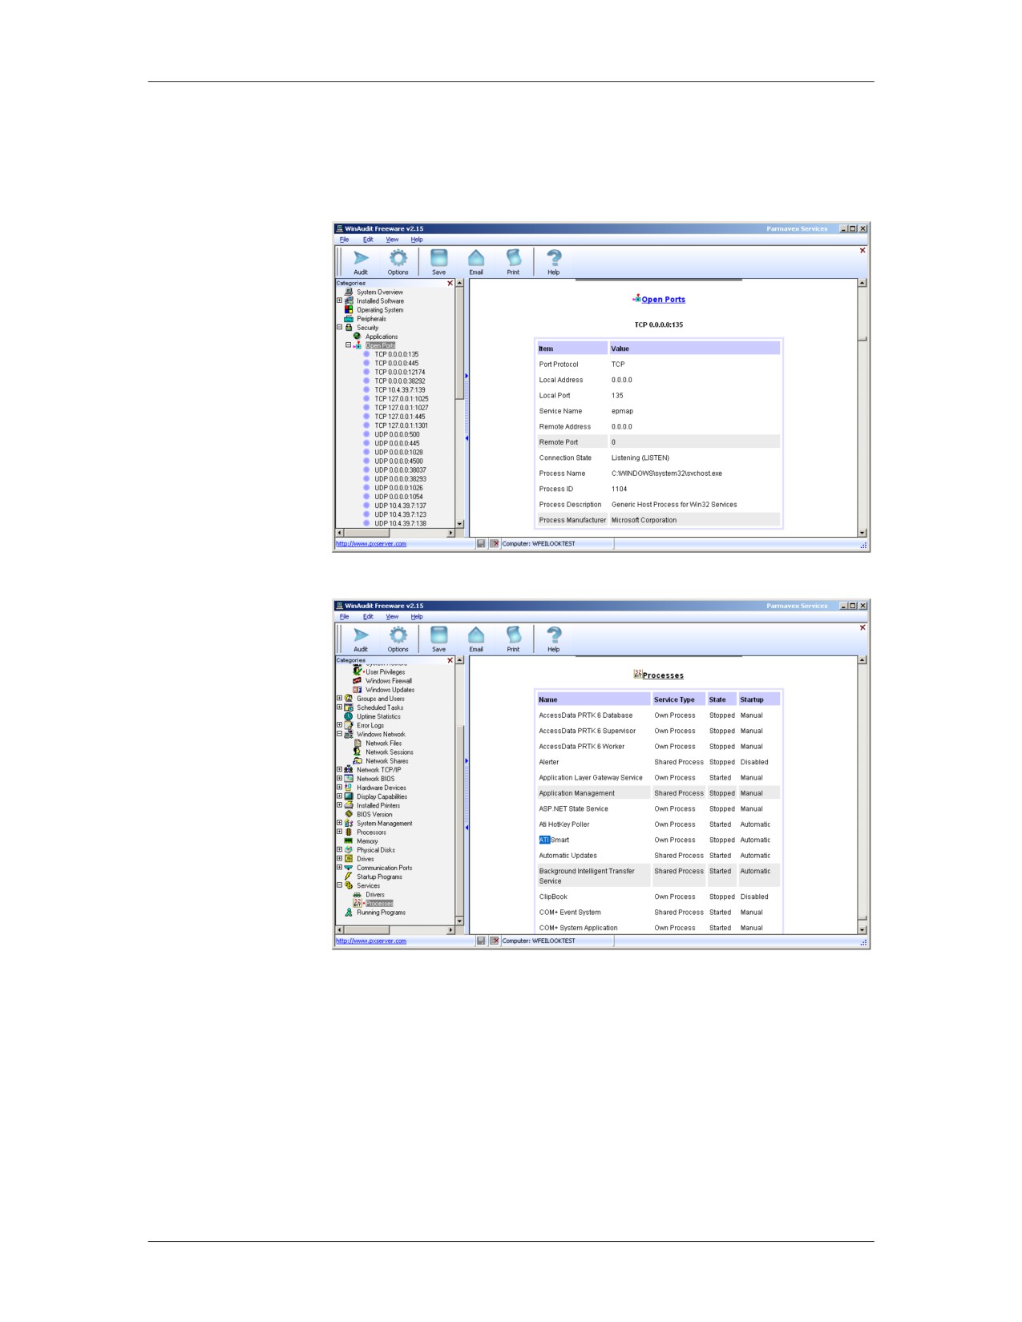
Task: Click the status bar disk icon in Processes window
Action: pyautogui.click(x=481, y=941)
